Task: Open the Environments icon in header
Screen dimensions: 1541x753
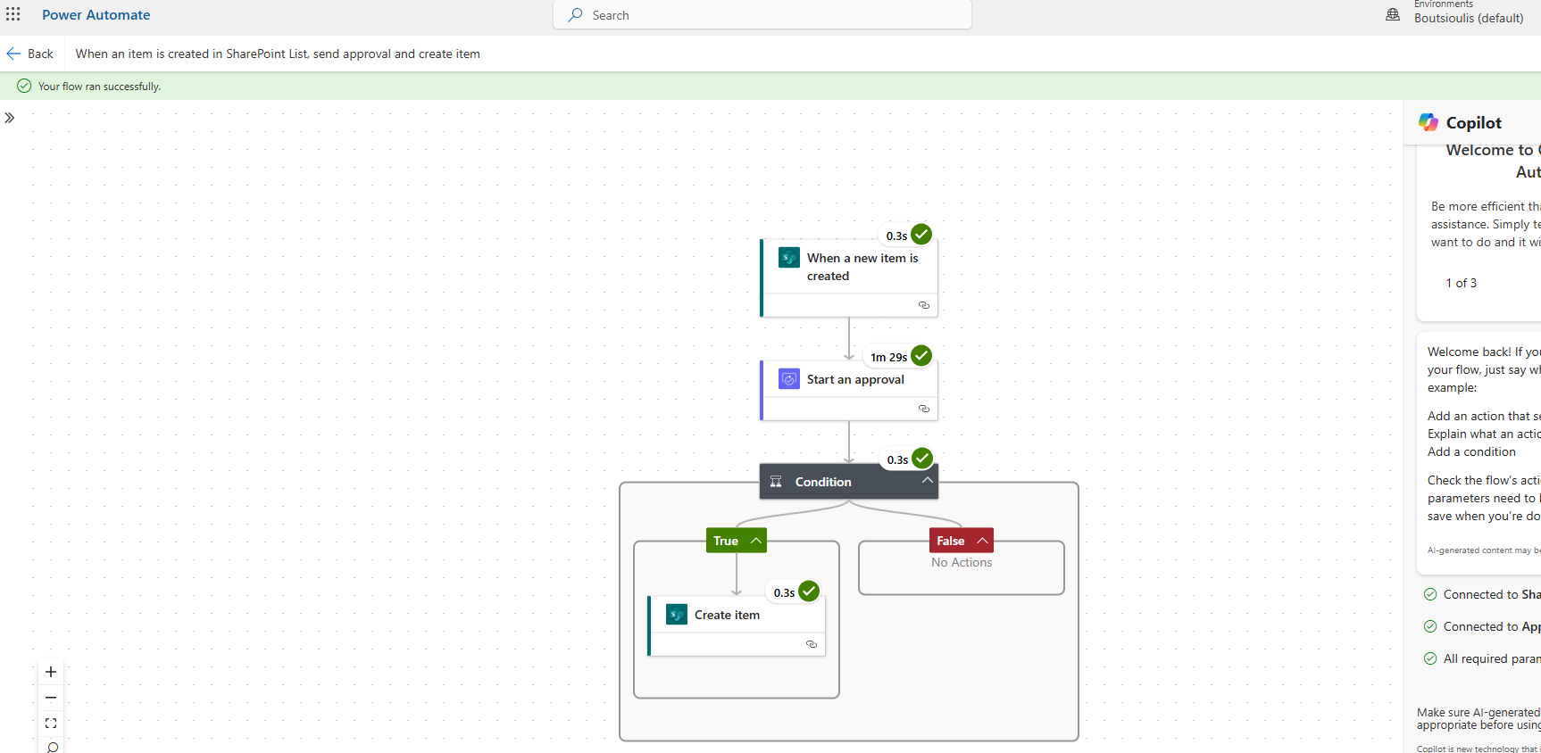Action: [1393, 14]
